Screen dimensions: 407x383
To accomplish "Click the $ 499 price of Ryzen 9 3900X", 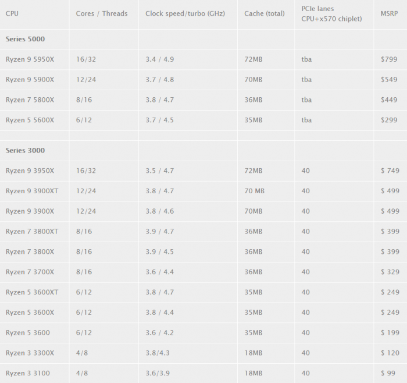I will pos(390,211).
